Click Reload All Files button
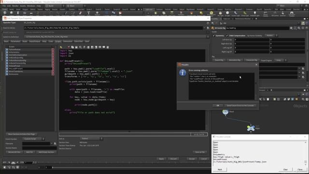Screen dimensions: 309x174 (14, 152)
